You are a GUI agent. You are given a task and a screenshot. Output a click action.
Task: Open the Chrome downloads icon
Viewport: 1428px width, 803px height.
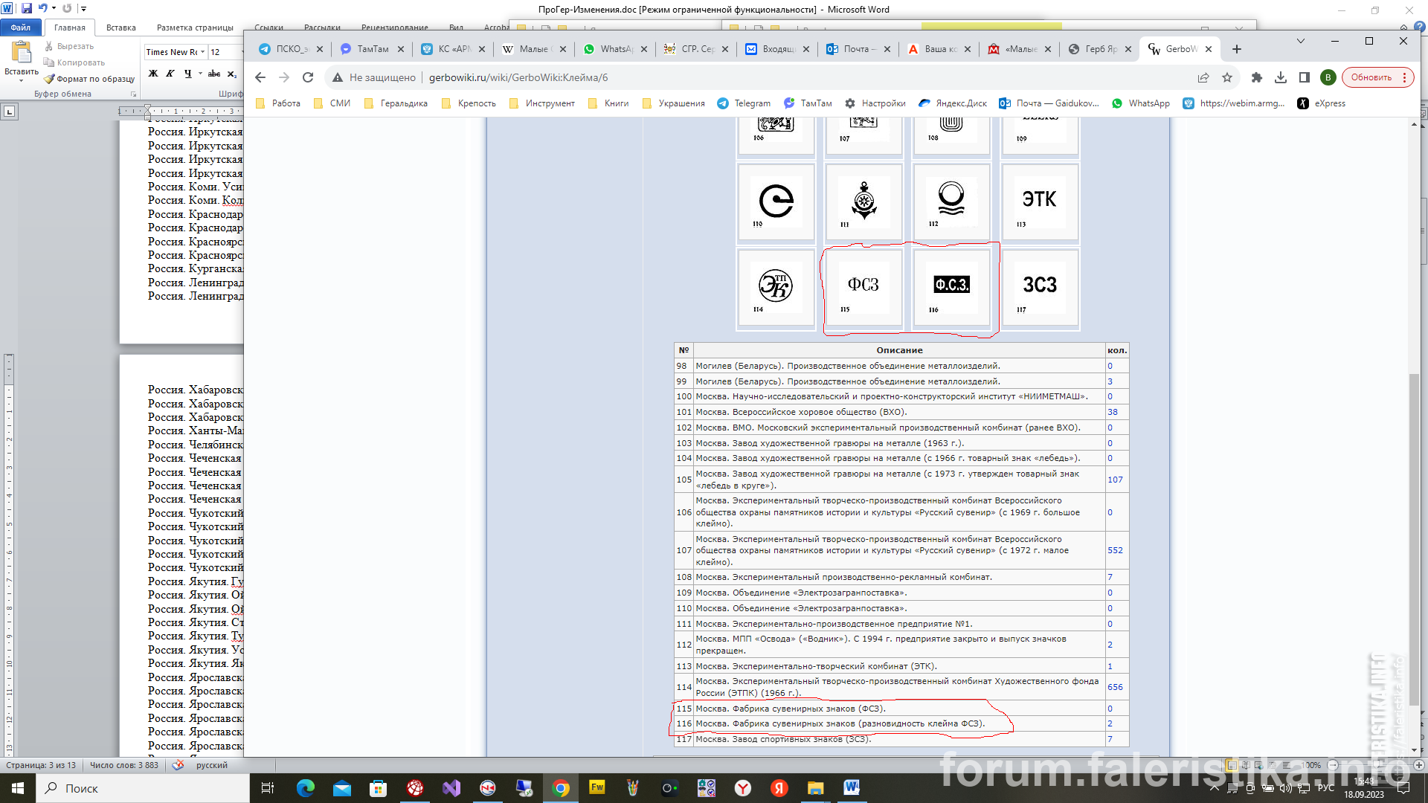pyautogui.click(x=1281, y=77)
